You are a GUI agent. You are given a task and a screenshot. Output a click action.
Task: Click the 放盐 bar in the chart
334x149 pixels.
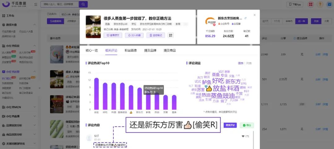pos(96,94)
